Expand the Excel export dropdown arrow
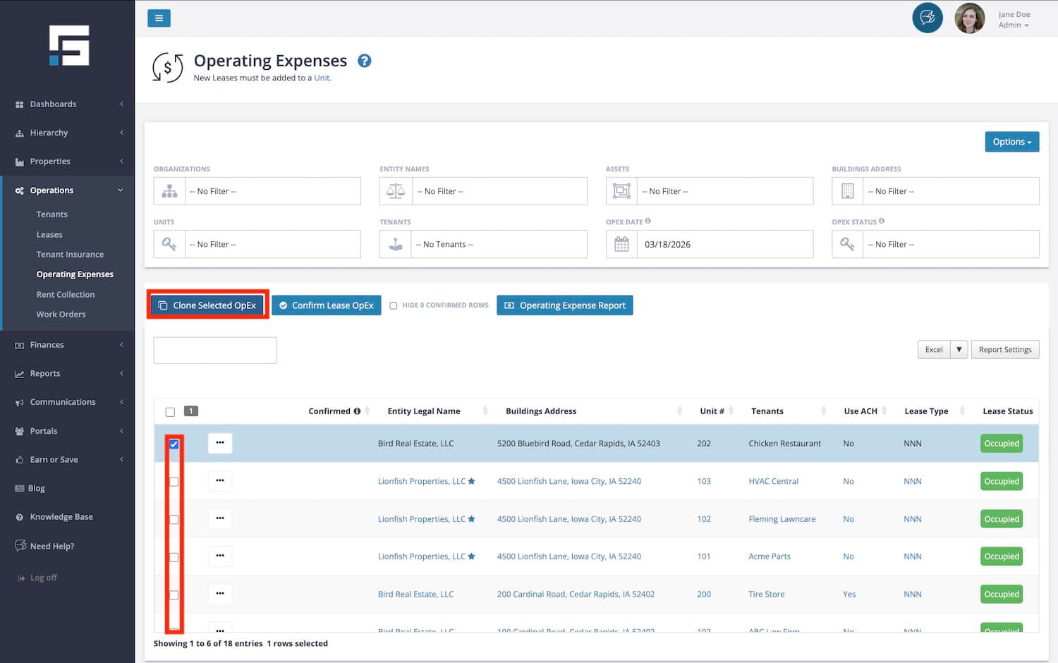The image size is (1058, 663). pyautogui.click(x=959, y=350)
